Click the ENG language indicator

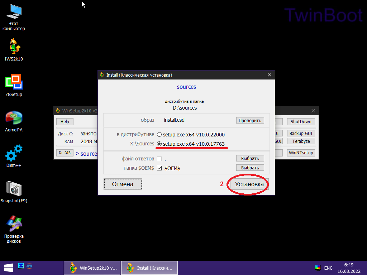328,268
